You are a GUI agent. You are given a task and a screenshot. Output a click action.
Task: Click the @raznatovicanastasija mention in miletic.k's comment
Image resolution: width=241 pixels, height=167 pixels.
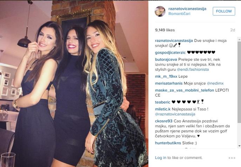tap(175, 114)
